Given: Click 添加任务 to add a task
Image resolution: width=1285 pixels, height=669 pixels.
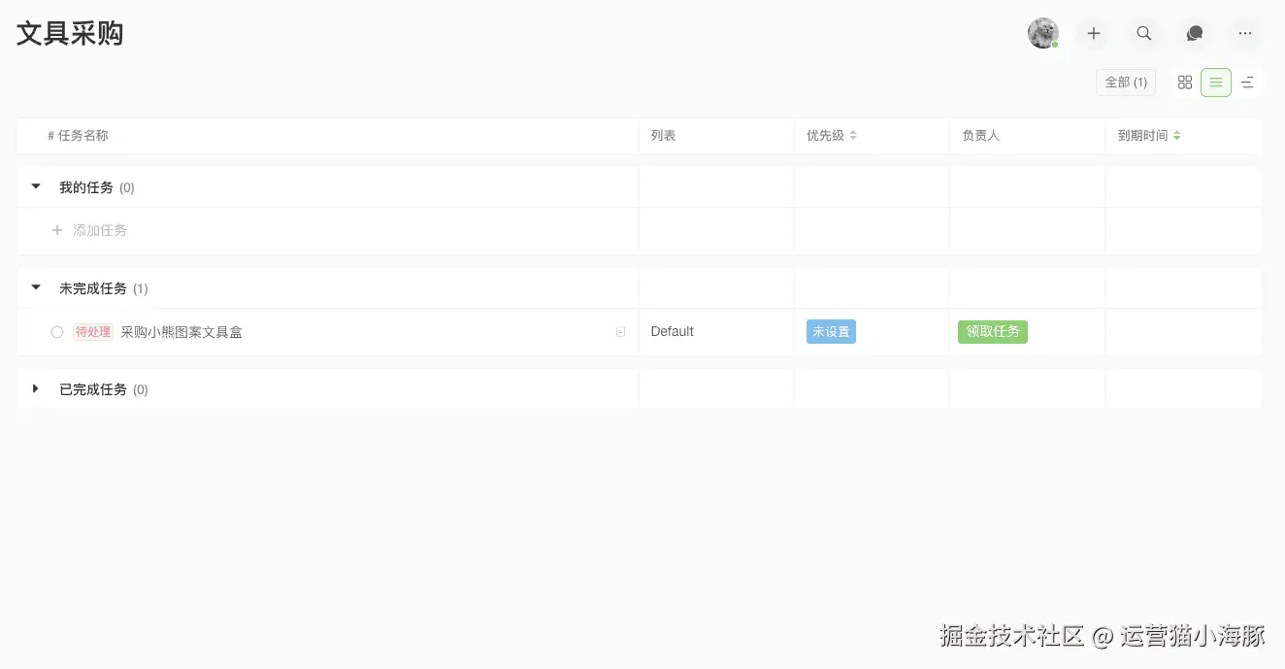Looking at the screenshot, I should tap(89, 230).
